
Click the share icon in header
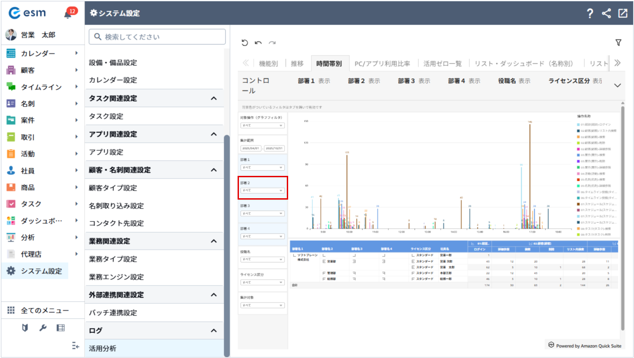coord(606,13)
